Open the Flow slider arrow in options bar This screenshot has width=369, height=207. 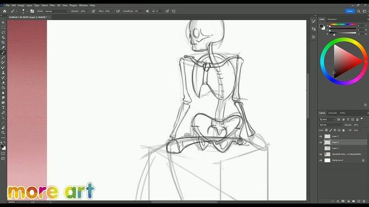click(112, 11)
